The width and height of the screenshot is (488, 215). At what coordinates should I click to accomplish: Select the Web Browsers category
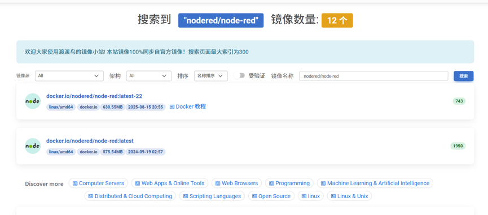(236, 183)
